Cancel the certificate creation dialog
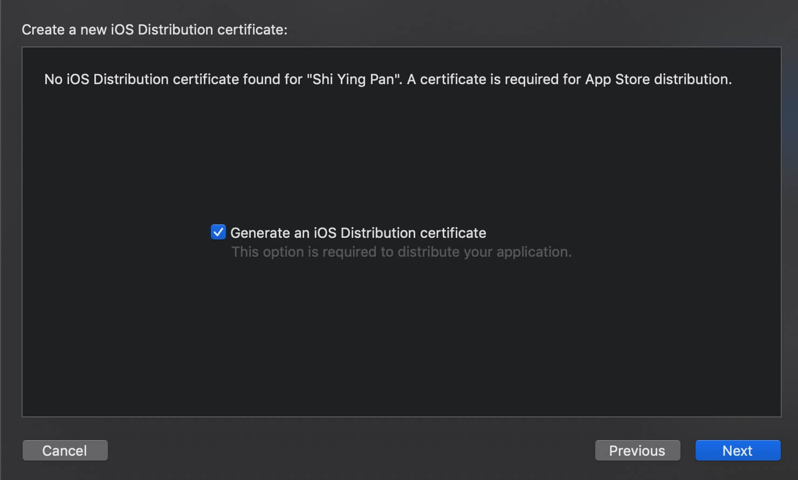 tap(65, 450)
